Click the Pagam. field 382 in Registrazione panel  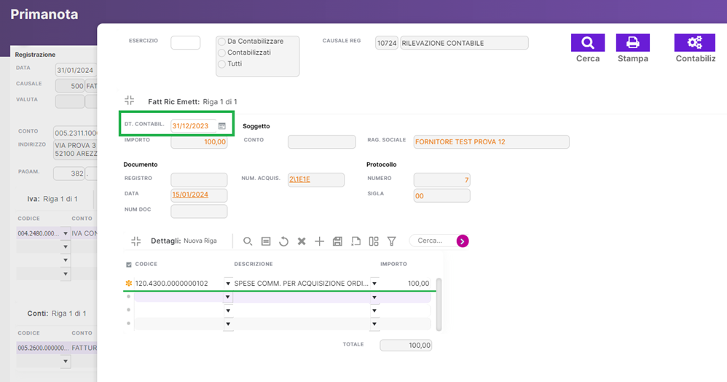coord(69,174)
